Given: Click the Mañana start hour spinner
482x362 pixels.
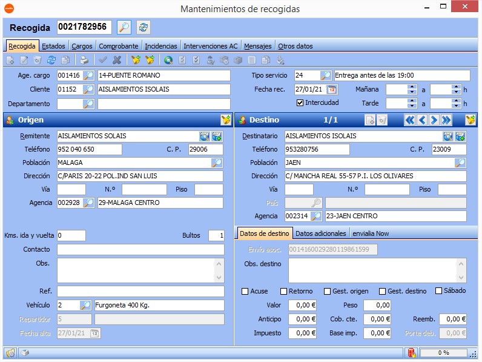Looking at the screenshot, I should 412,90.
